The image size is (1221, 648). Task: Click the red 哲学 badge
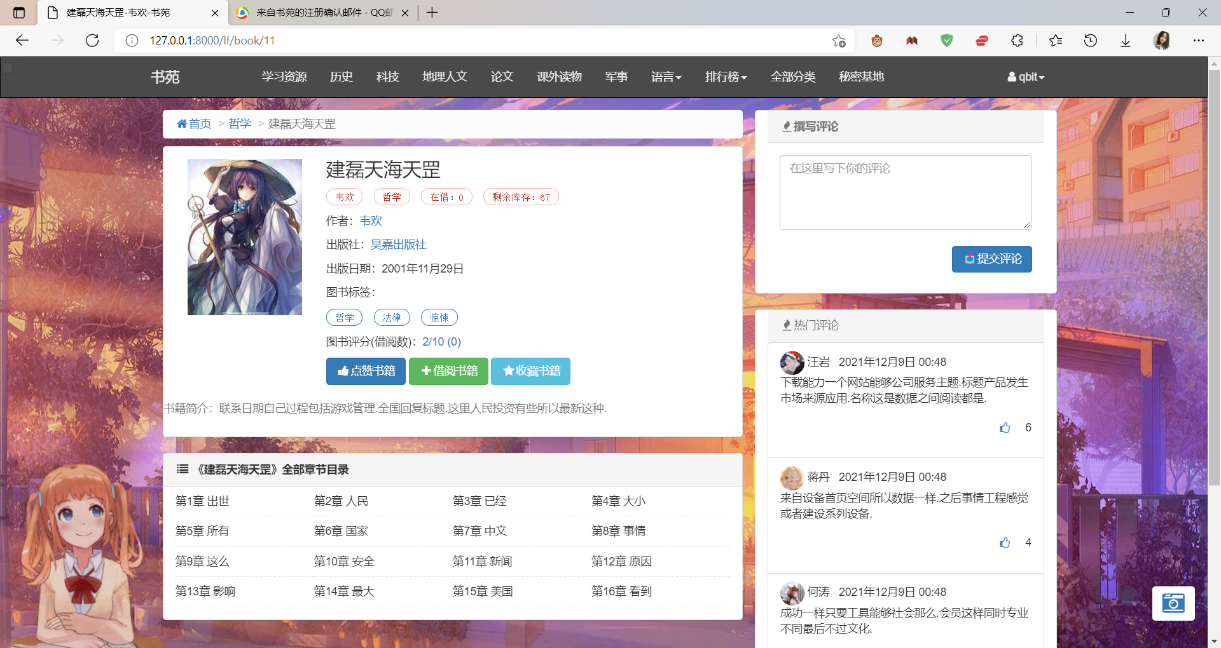[392, 197]
